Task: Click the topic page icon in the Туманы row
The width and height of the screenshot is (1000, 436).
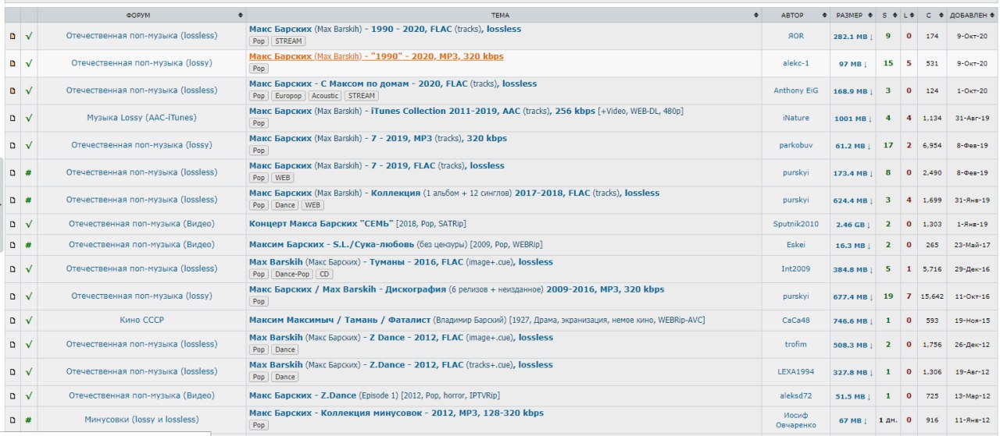Action: pos(12,268)
